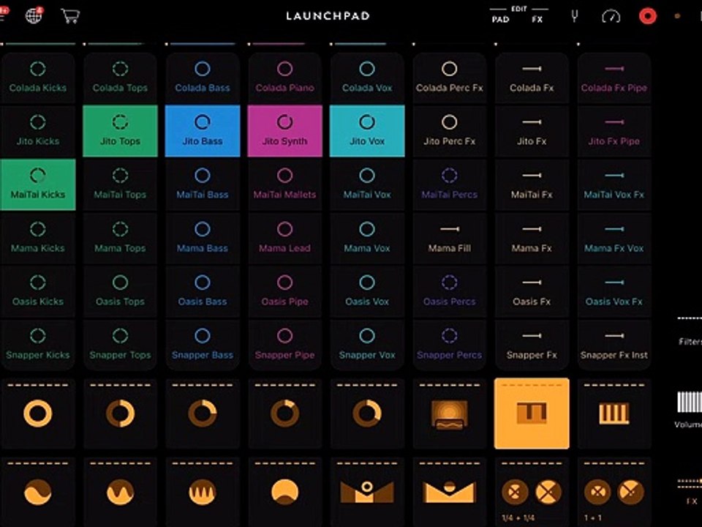Stop the active Jito Bass pad
Image resolution: width=702 pixels, height=527 pixels.
click(203, 131)
